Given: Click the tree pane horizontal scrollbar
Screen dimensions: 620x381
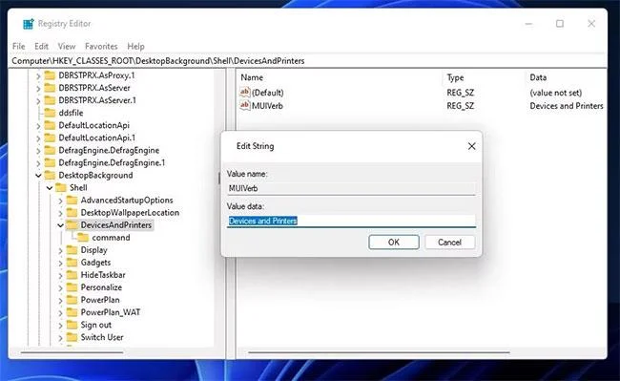Looking at the screenshot, I should click(x=72, y=352).
